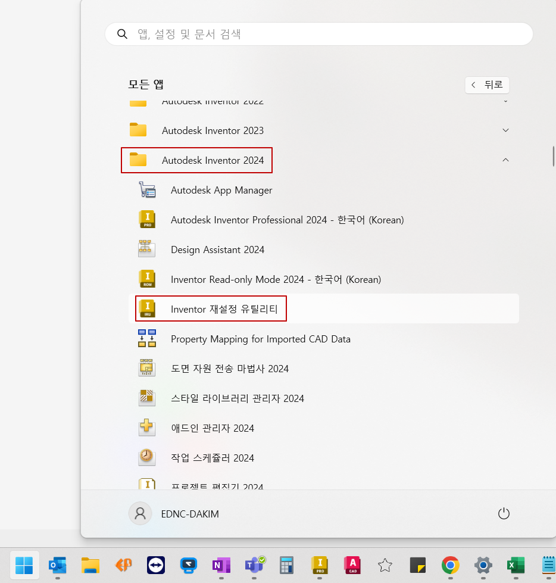The width and height of the screenshot is (556, 583).
Task: Open Outlook from the taskbar
Action: point(57,565)
